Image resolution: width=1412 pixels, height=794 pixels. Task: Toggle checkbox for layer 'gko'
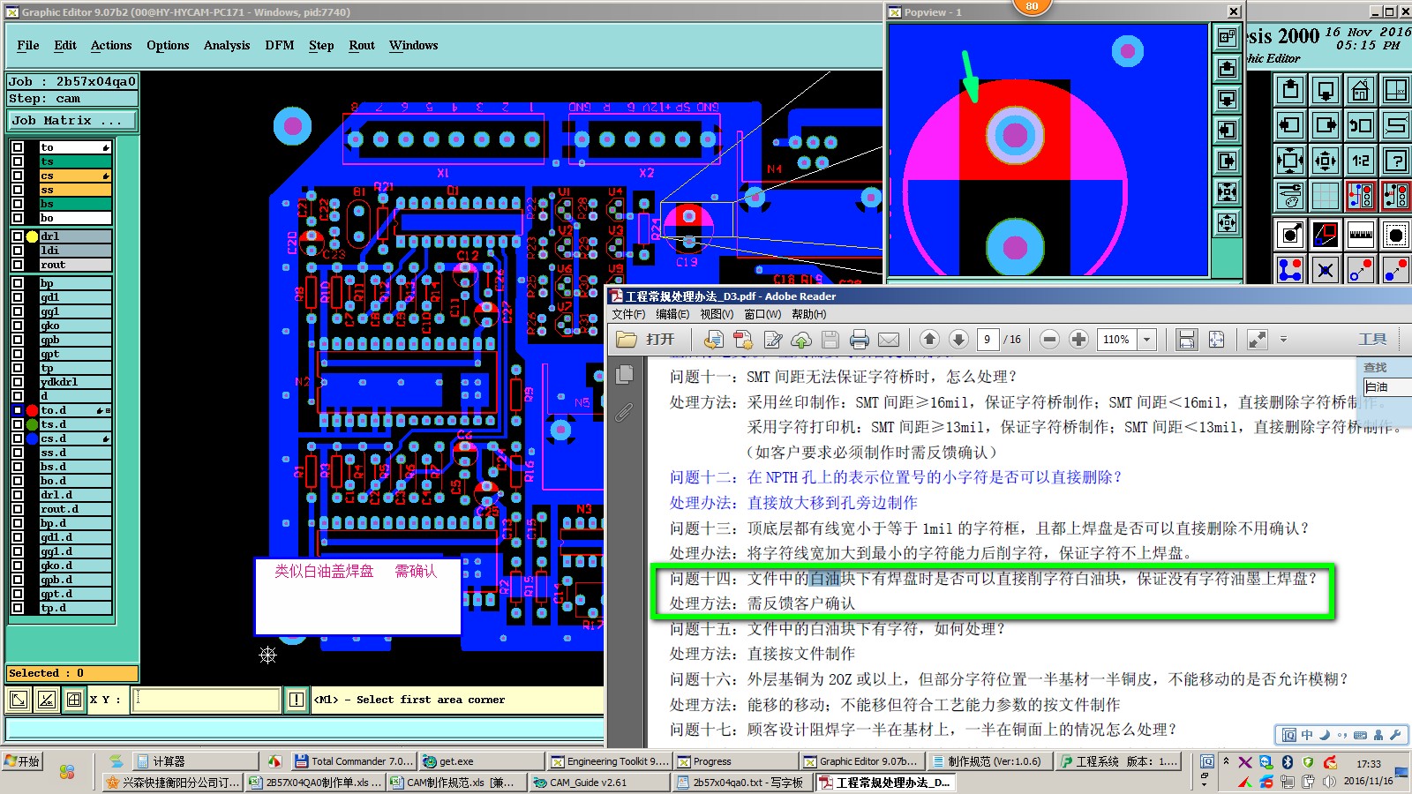click(x=18, y=326)
